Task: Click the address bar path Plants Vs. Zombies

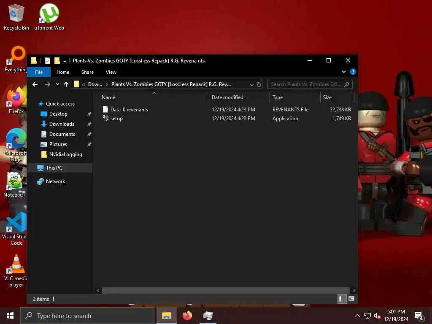Action: tap(171, 84)
